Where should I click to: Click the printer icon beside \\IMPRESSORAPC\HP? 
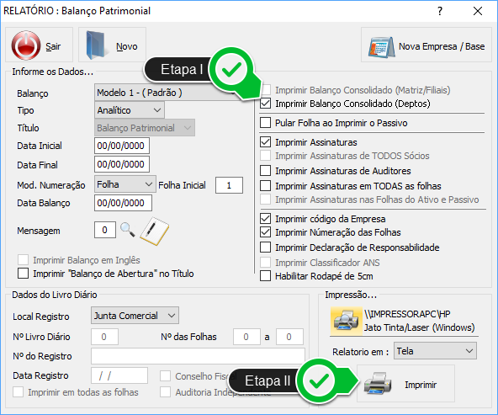347,321
